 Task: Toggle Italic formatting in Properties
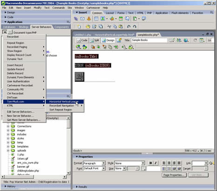click(156, 163)
